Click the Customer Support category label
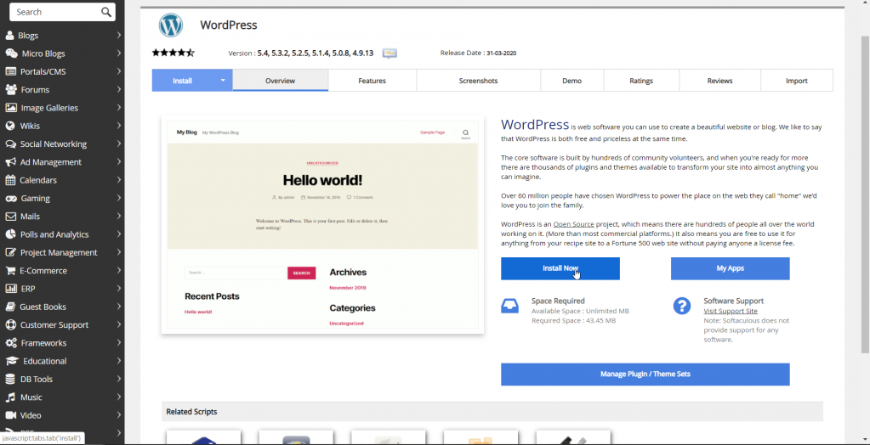The width and height of the screenshot is (870, 445). 54,324
